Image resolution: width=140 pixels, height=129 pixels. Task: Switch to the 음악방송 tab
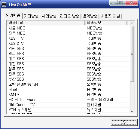coord(90,16)
